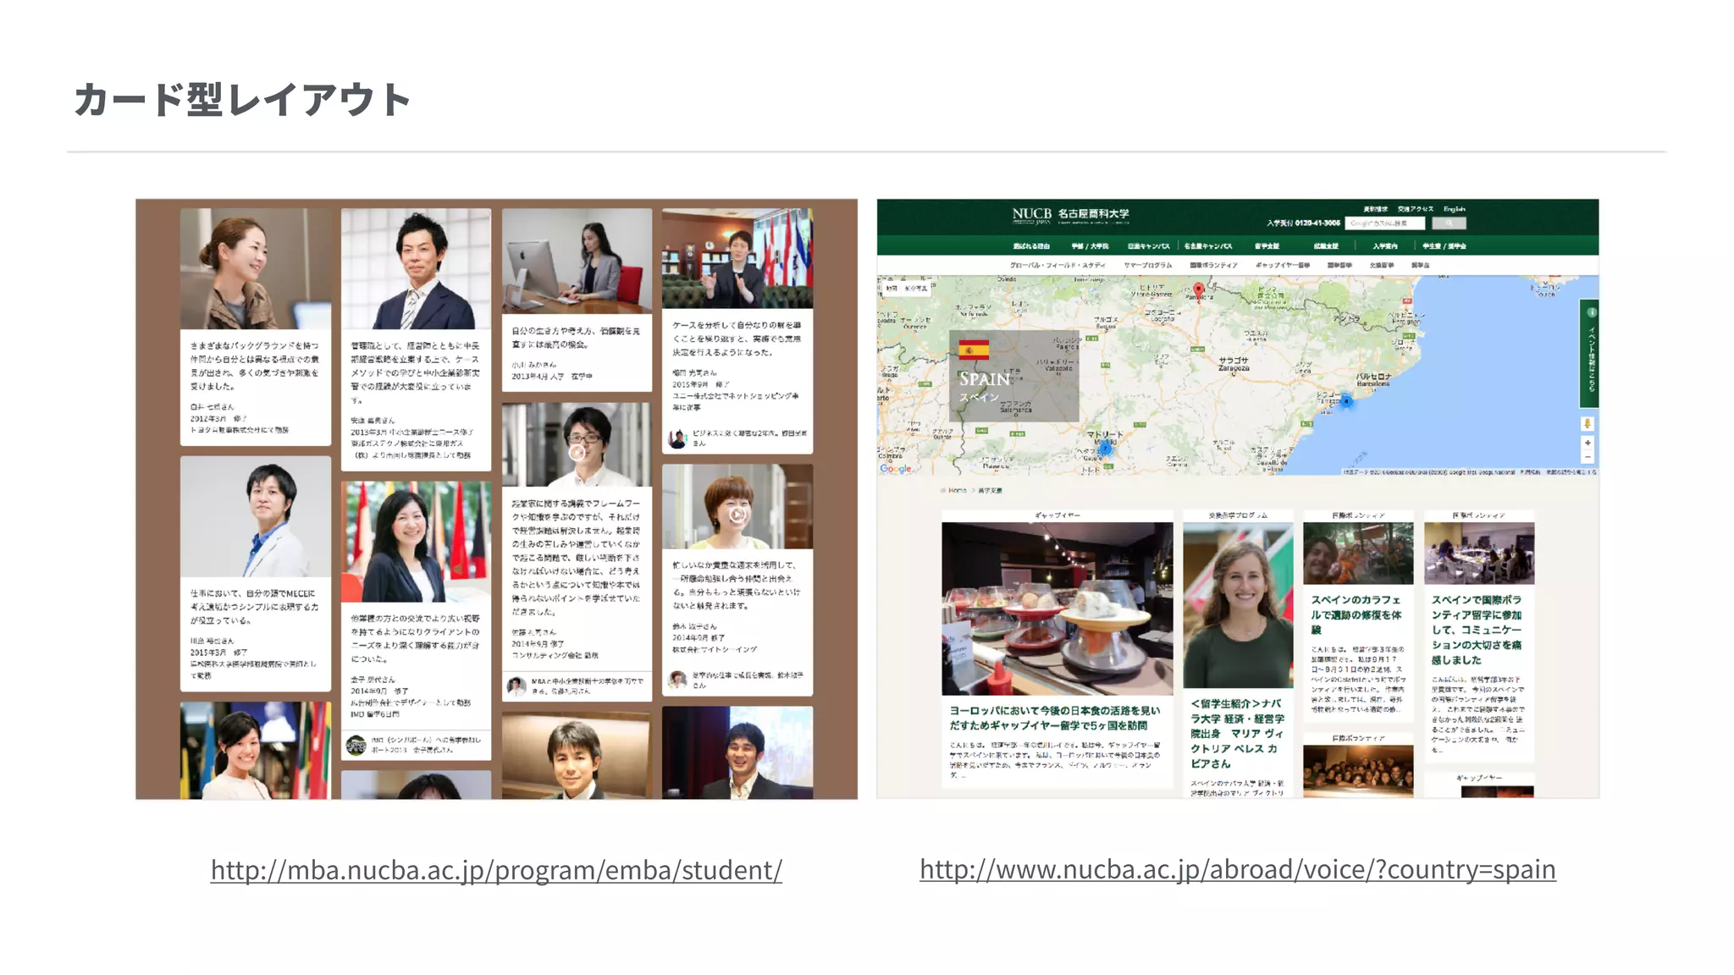The image size is (1734, 975).
Task: Click the blue cluster marker at Madrid
Action: pyautogui.click(x=1106, y=449)
